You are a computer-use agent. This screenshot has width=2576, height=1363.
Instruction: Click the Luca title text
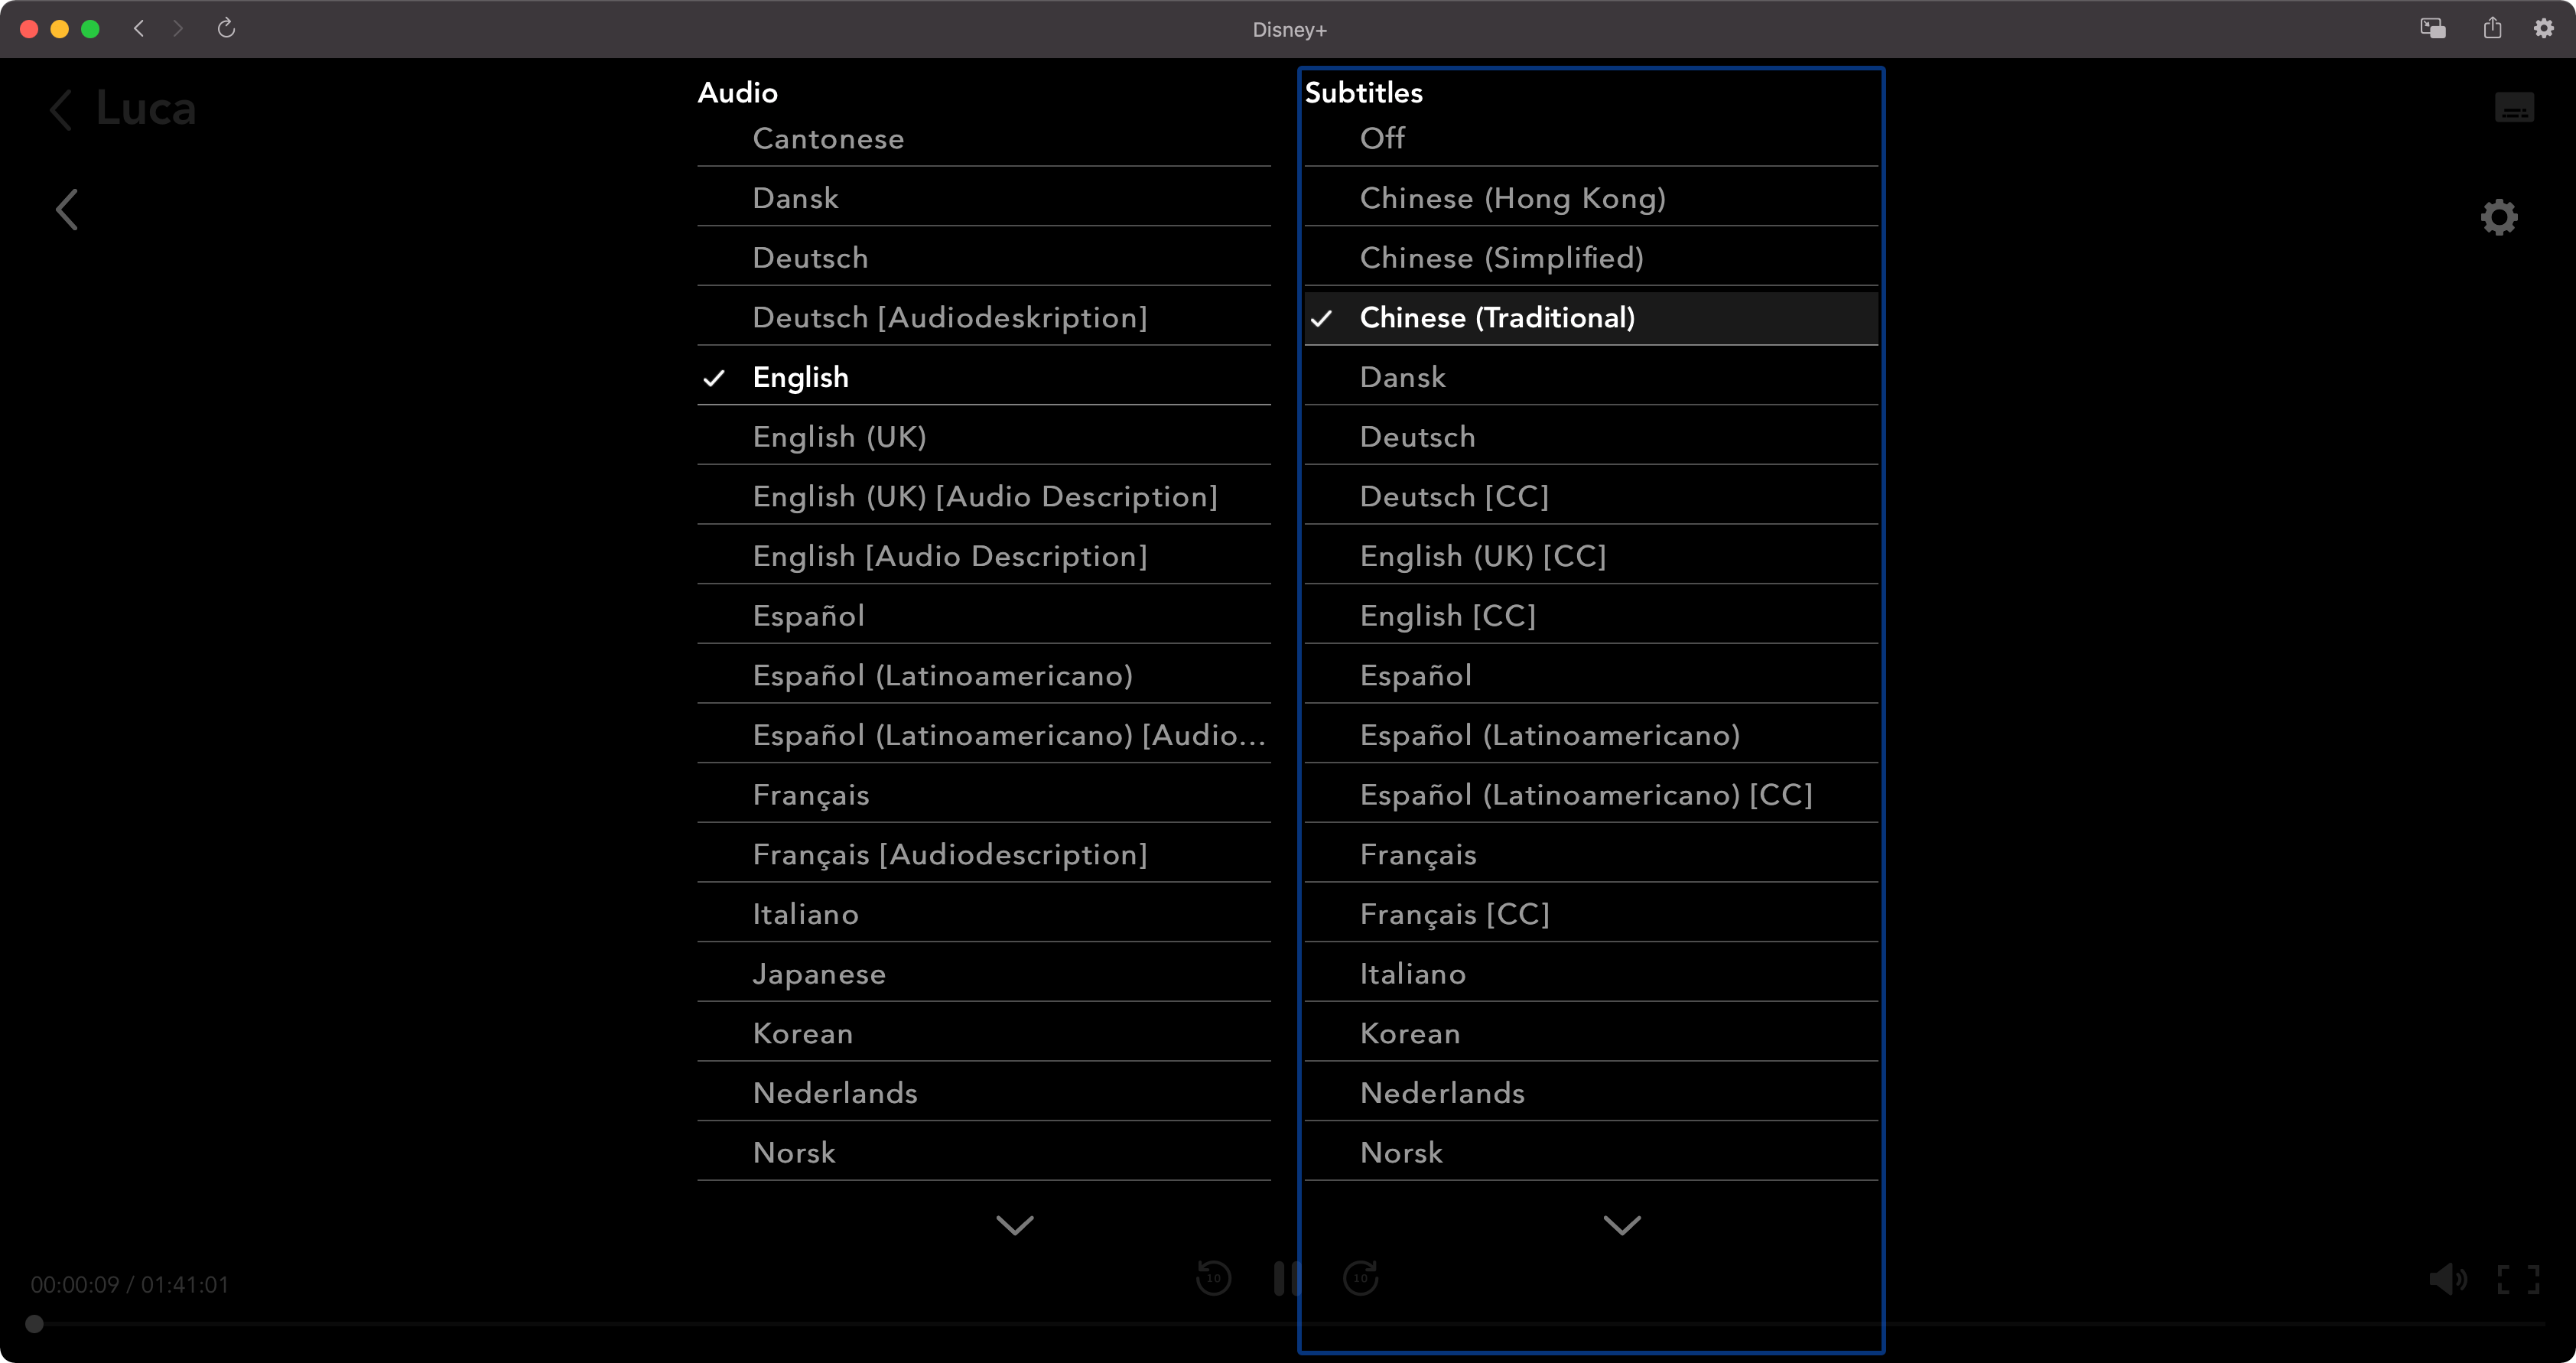146,108
